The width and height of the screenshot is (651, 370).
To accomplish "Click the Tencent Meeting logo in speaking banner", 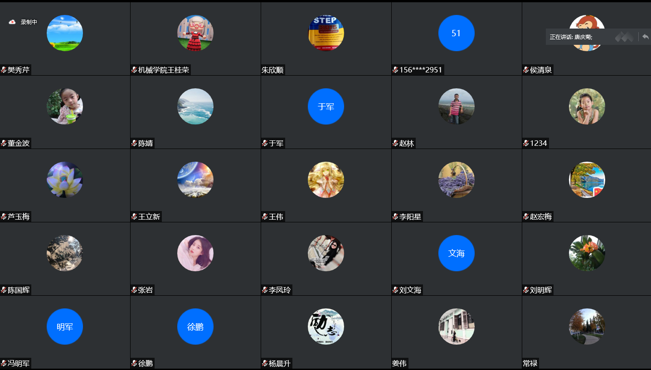I will [624, 37].
